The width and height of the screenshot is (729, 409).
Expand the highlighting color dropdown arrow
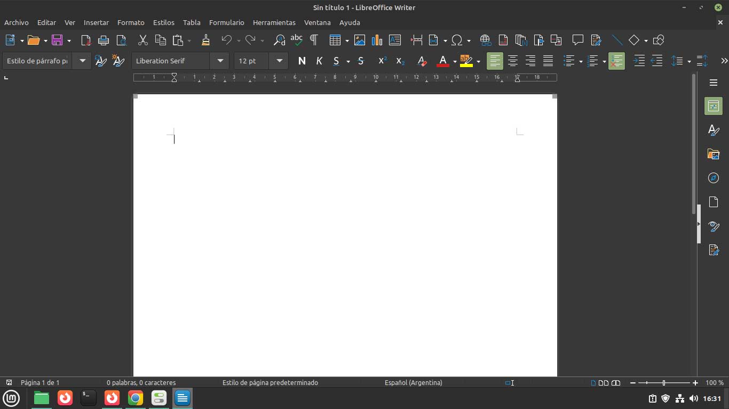tap(478, 61)
